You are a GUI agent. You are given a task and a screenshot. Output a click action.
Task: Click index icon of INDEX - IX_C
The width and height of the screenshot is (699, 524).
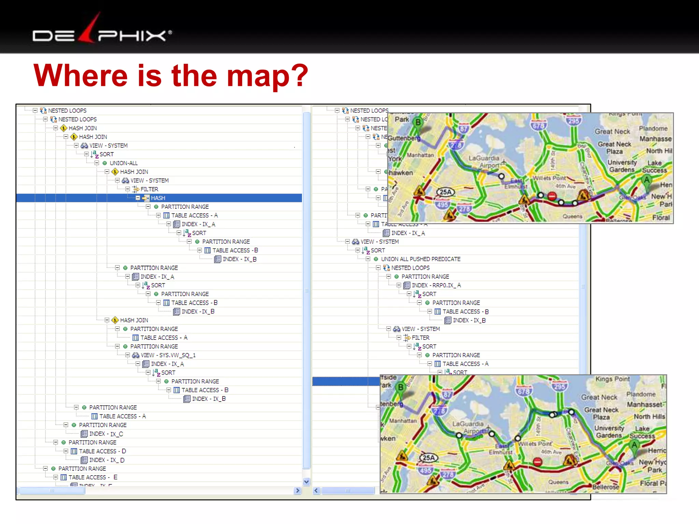pyautogui.click(x=84, y=434)
